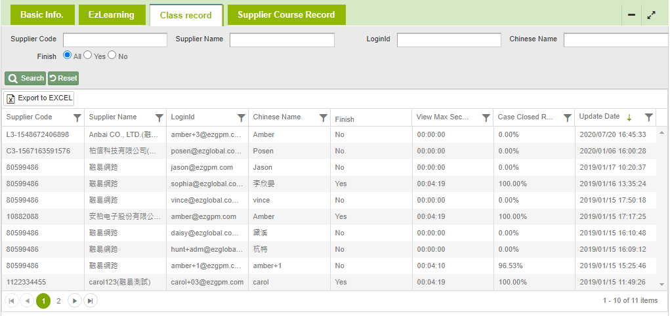The width and height of the screenshot is (670, 316).
Task: Open the Supplier Course Record tab
Action: click(x=286, y=15)
